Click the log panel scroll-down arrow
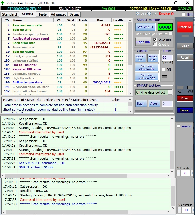 pos(172,171)
